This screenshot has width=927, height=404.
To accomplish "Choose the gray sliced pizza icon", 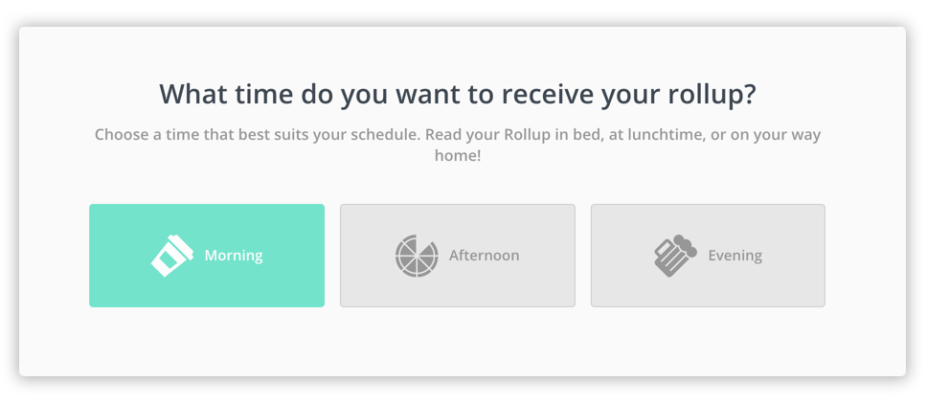I will click(x=417, y=256).
